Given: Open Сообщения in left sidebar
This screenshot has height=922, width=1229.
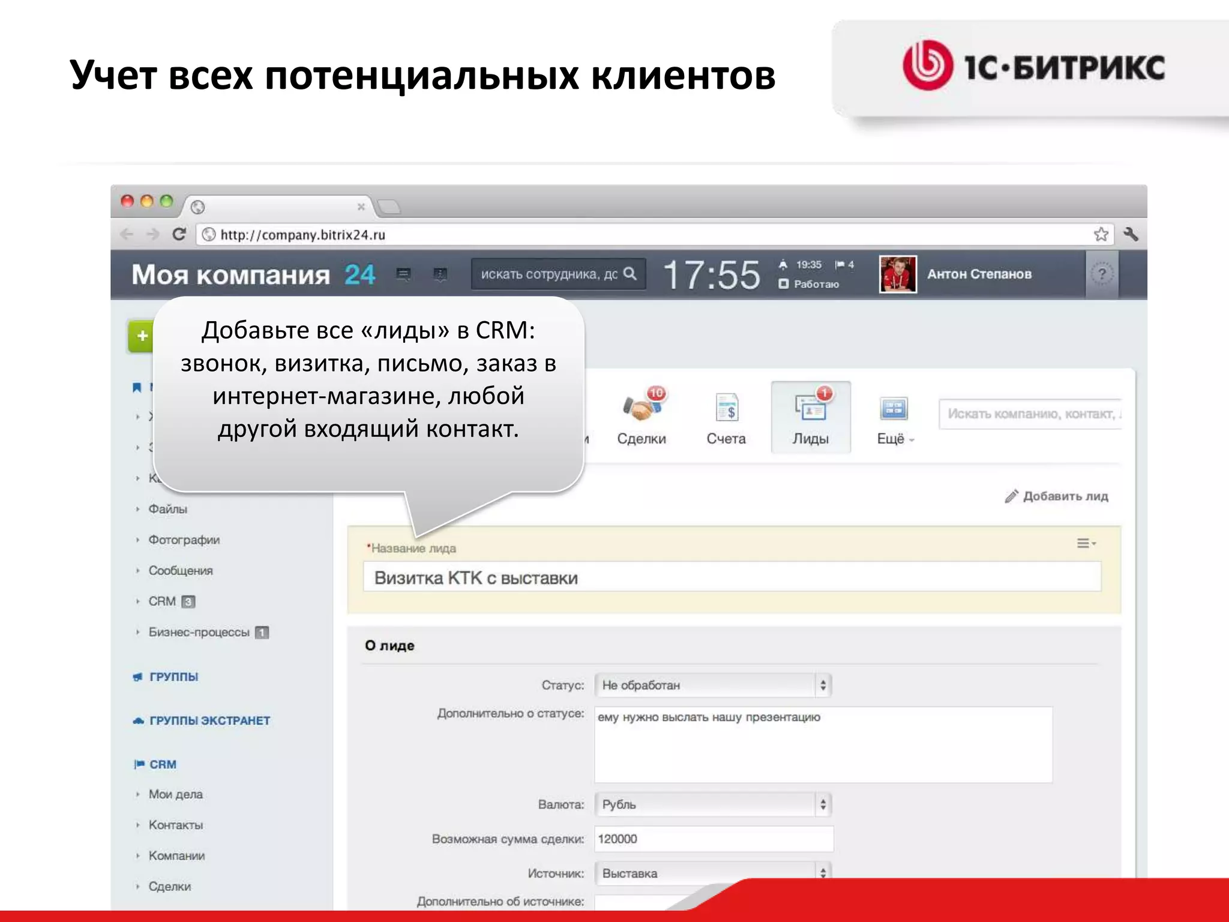Looking at the screenshot, I should point(180,570).
